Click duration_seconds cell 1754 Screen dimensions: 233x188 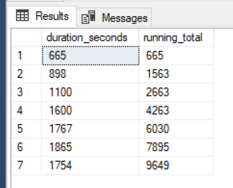91,165
